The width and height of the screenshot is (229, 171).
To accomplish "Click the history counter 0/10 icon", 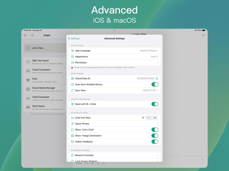I will click(x=79, y=163).
